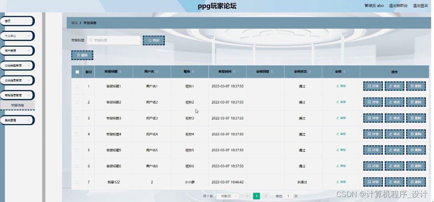Select the 举报信息 submenu item
Screen dimensions: 434x202
click(17, 105)
